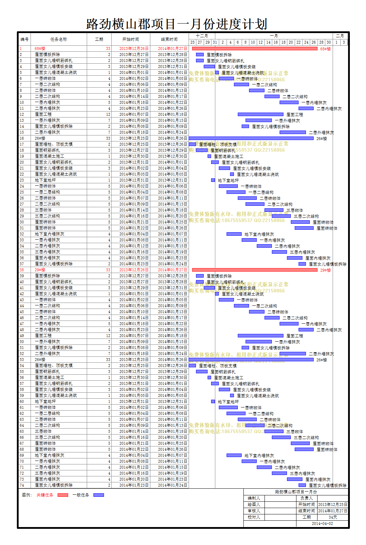The width and height of the screenshot is (366, 545).
Task: Click the 一般任务 legend label
Action: tap(81, 495)
